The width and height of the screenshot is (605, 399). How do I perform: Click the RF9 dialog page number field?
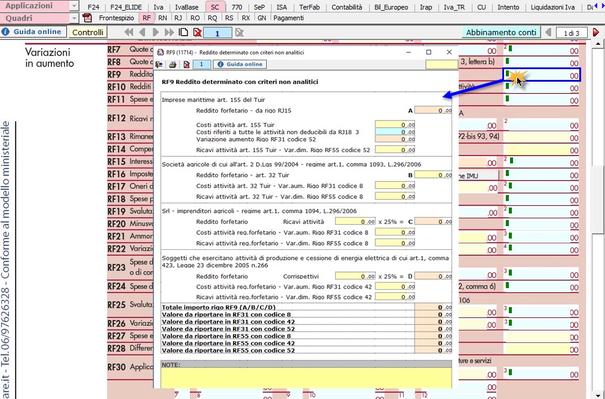click(x=201, y=64)
